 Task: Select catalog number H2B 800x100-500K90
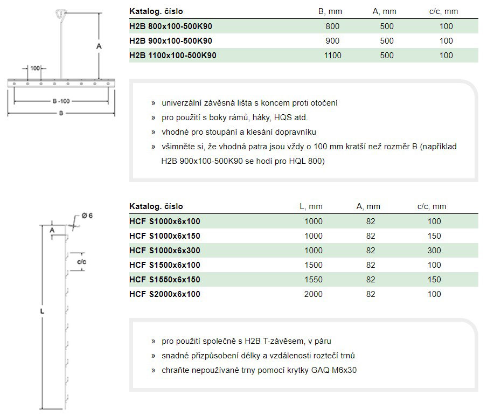[x=171, y=26]
